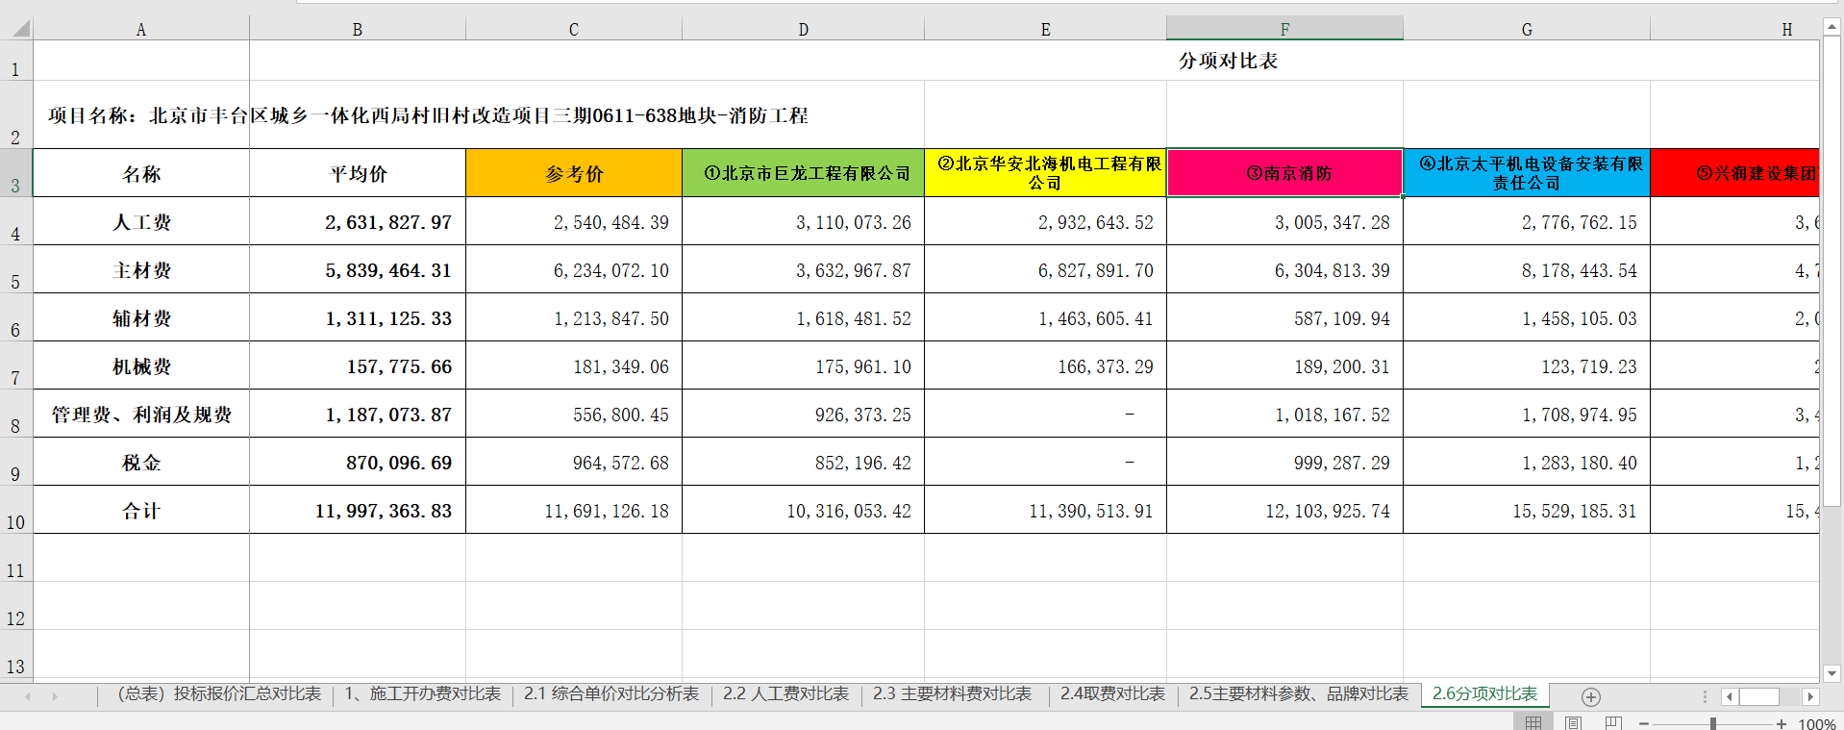Switch to Page Layout view icon
Viewport: 1844px width, 730px height.
coord(1574,722)
